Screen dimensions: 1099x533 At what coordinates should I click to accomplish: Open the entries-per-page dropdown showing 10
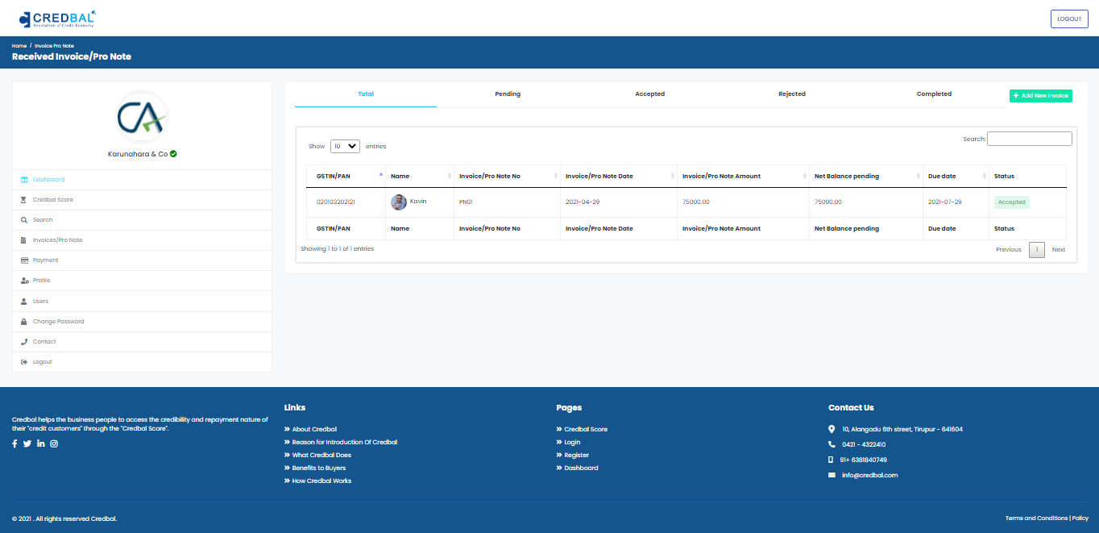[x=345, y=147]
